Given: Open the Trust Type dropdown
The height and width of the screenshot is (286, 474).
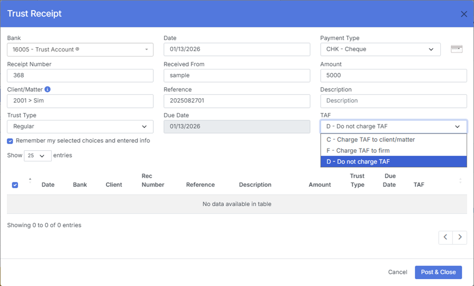Looking at the screenshot, I should pos(80,127).
